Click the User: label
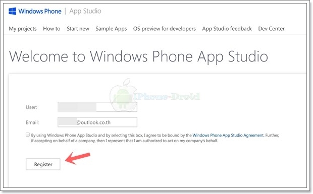The width and height of the screenshot is (313, 194). (x=31, y=107)
